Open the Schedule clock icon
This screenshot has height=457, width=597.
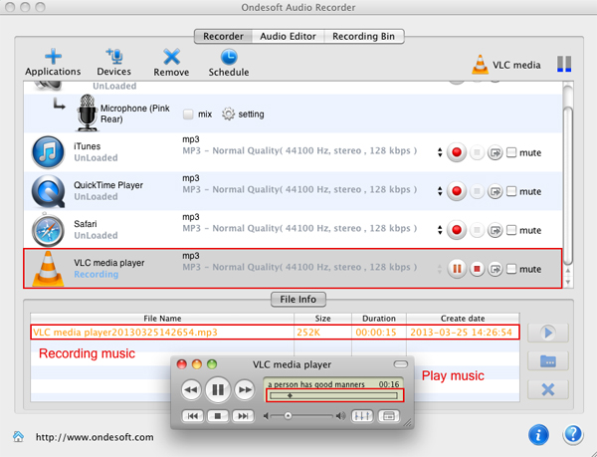(x=228, y=57)
